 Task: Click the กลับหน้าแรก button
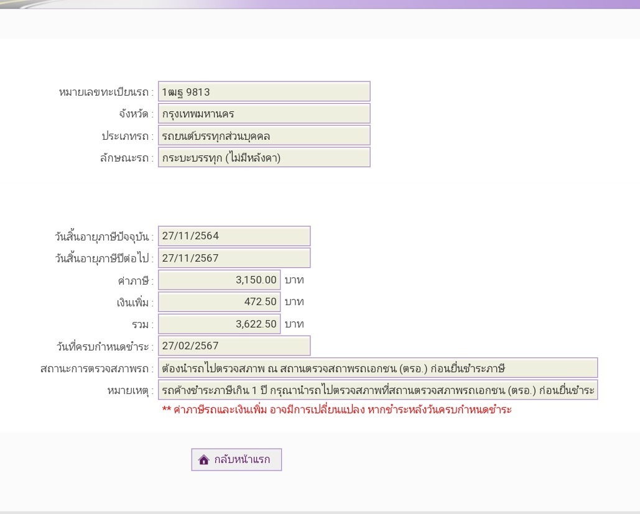coord(236,460)
